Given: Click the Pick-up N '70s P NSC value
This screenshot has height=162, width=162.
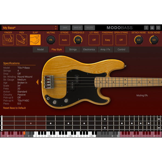Looking at the screenshot, I should pyautogui.click(x=23, y=101).
